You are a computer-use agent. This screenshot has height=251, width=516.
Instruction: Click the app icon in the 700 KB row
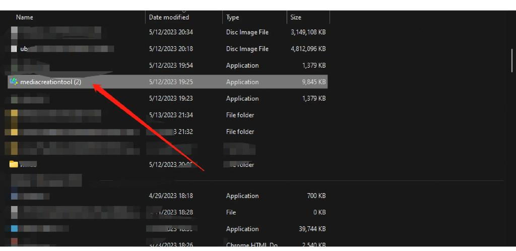point(14,196)
